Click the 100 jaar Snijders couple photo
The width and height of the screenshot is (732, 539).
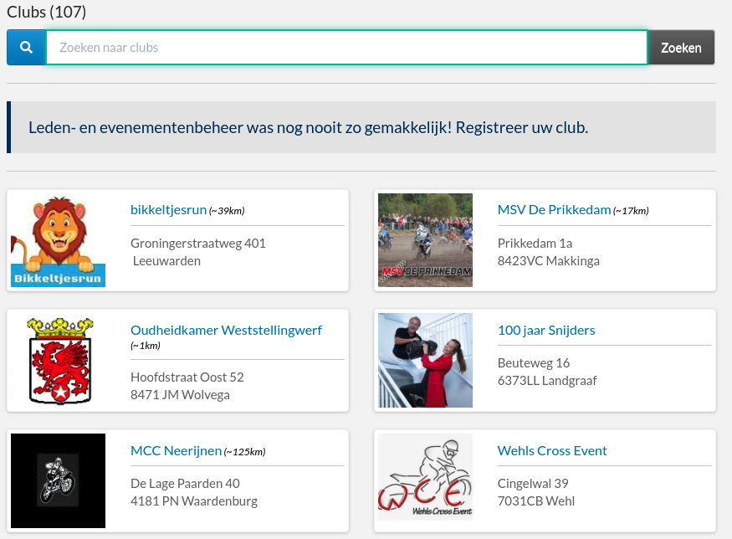(x=425, y=361)
